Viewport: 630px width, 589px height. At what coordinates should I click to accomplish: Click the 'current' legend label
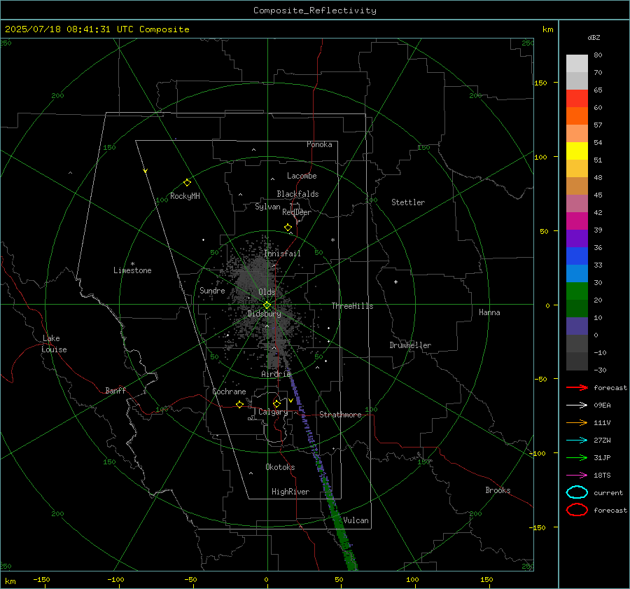click(x=608, y=492)
